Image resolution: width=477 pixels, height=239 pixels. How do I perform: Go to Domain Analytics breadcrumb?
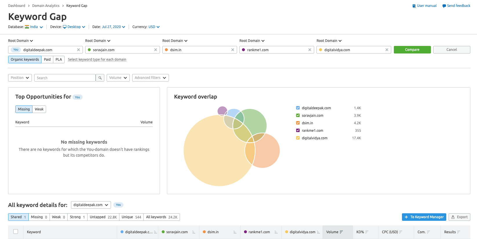tap(46, 6)
